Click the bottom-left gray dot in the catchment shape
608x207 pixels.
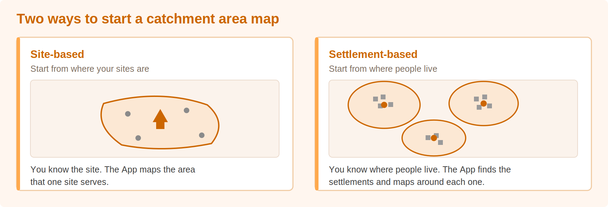[x=138, y=138]
